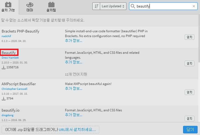Viewport: 200px width, 135px height.
Task: Click the beautify.io title
Action: coord(10,110)
